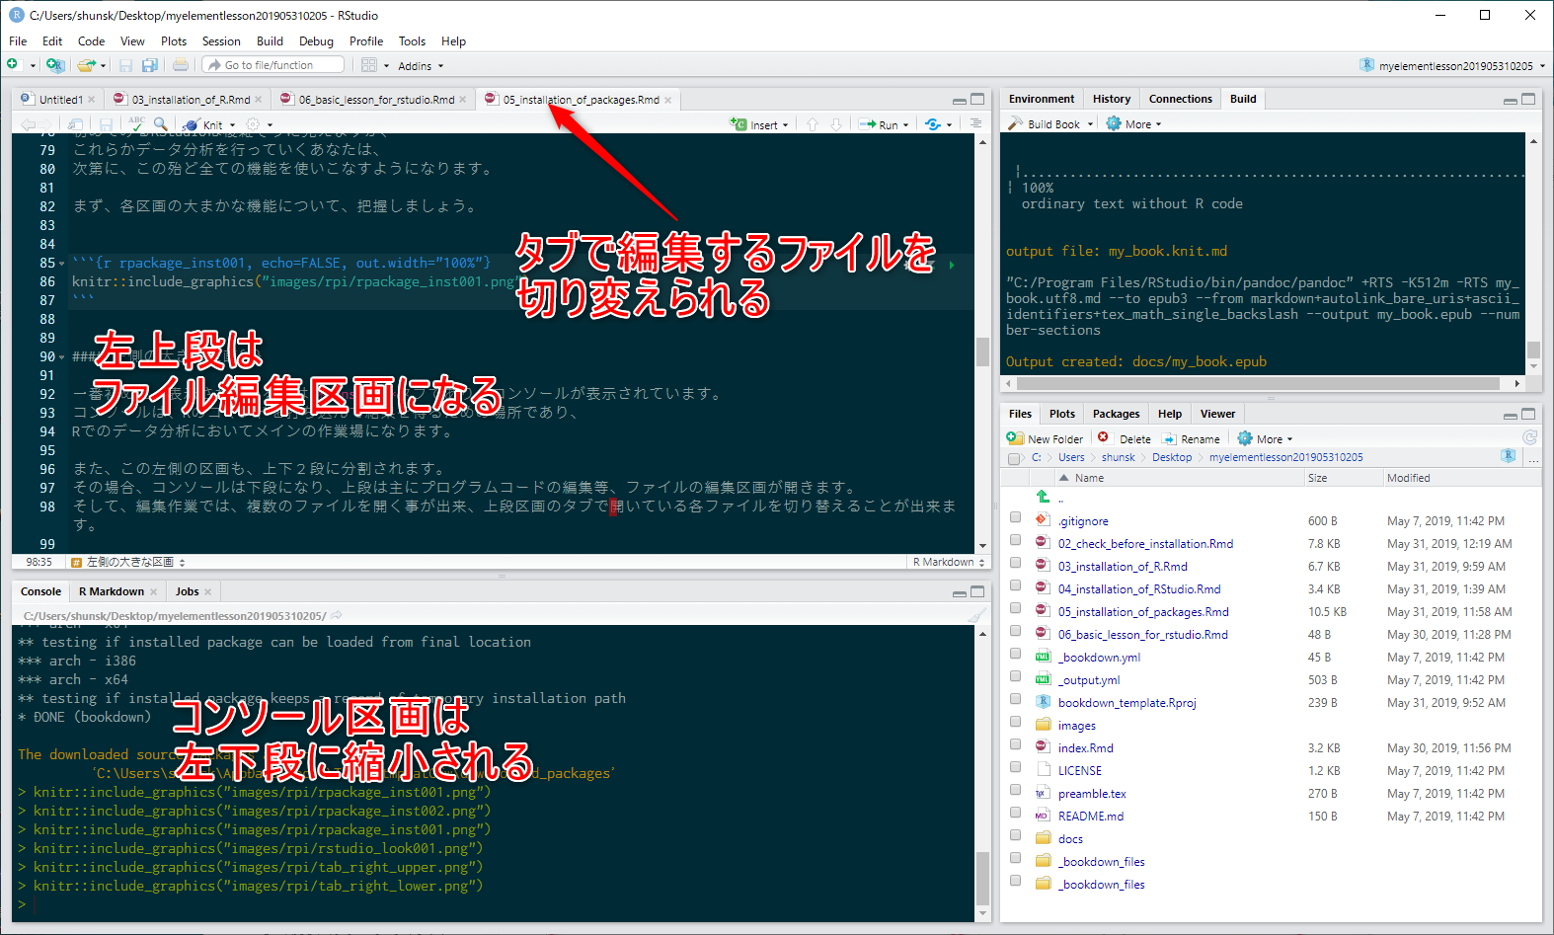Check the box for 02_check_before_installation.Rmd

(1015, 540)
